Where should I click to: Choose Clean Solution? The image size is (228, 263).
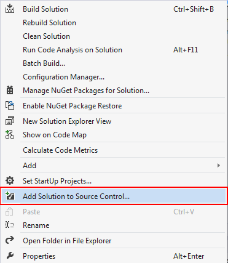46,36
